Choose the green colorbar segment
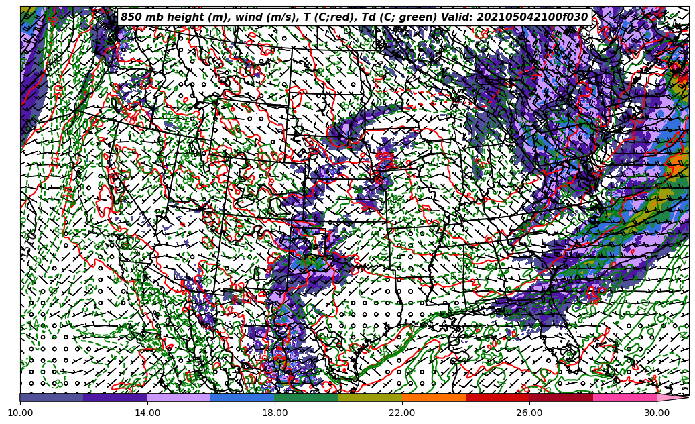 [306, 397]
